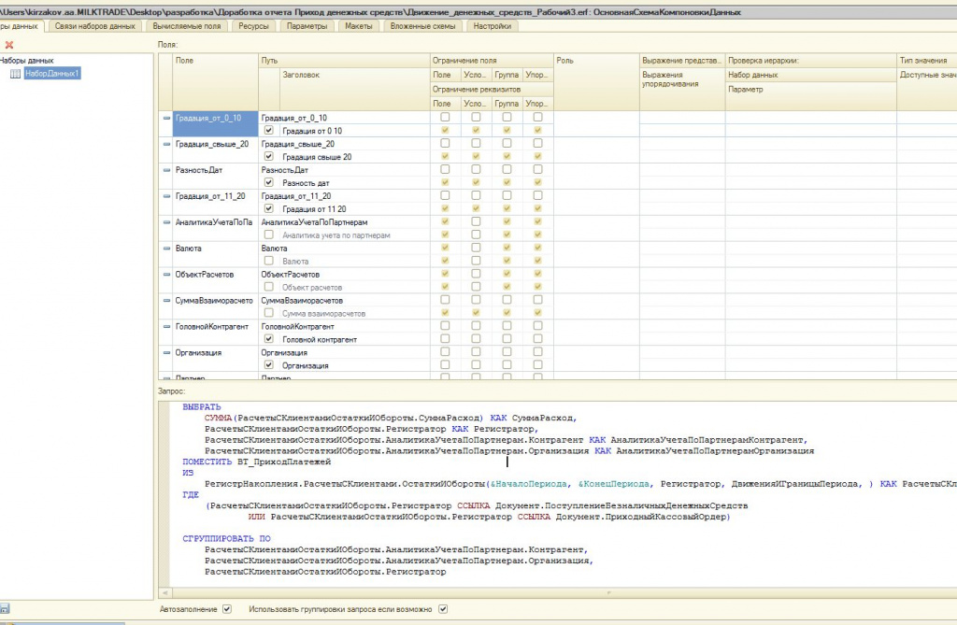
Task: Click the row icon beside РазностьДат field
Action: 167,170
